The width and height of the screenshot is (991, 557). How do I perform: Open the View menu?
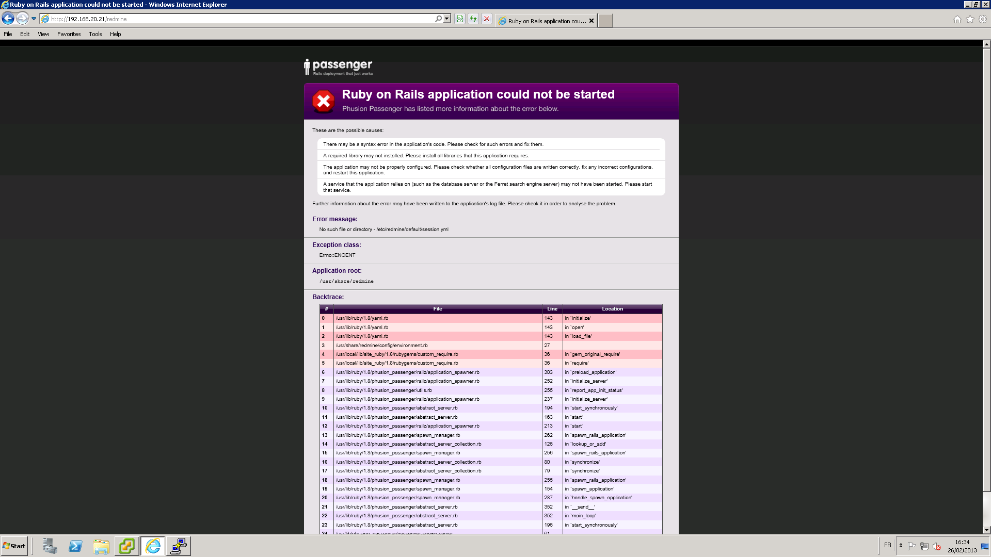point(43,34)
